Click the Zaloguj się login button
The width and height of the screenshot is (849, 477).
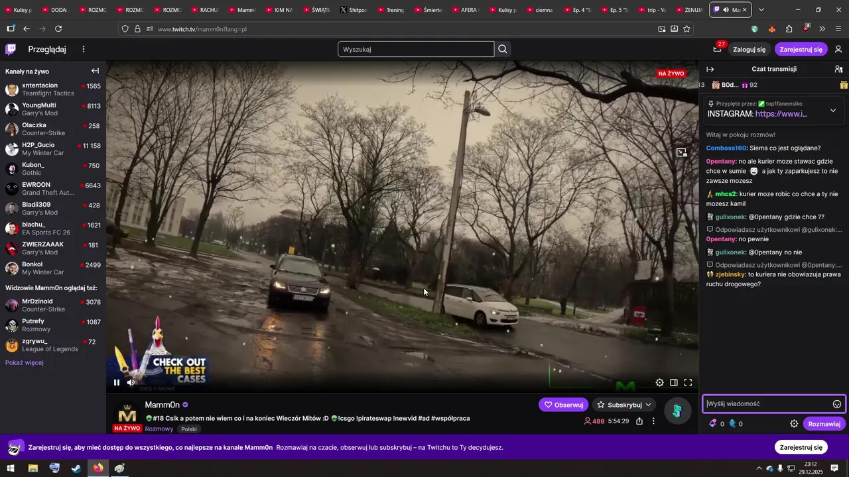coord(749,49)
